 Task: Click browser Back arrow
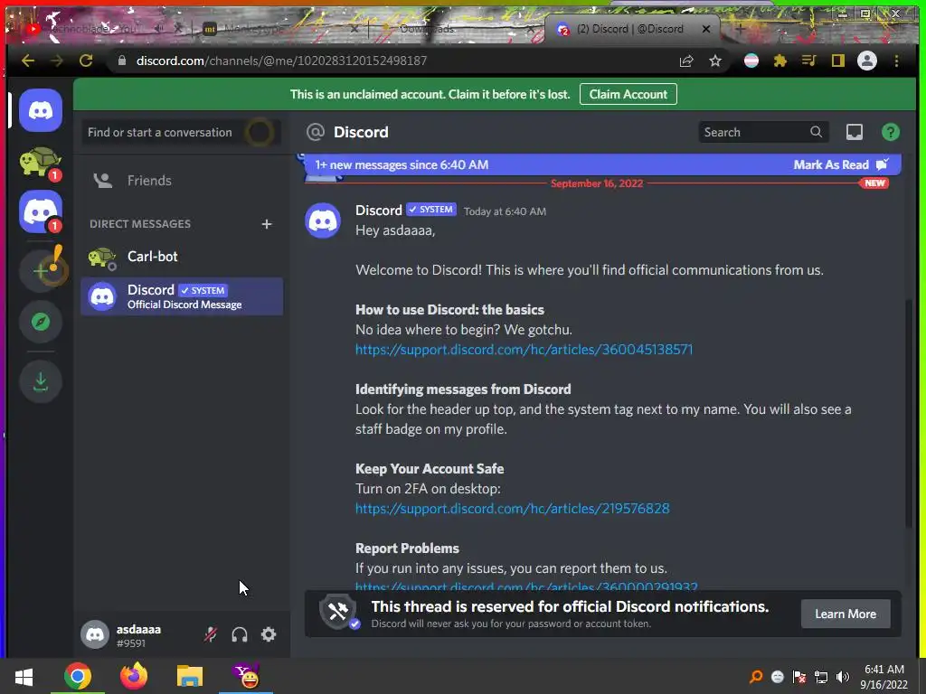pyautogui.click(x=28, y=61)
